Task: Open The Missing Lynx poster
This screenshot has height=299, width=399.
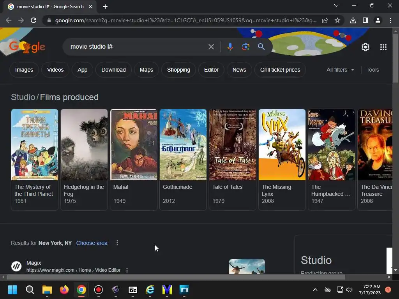Action: pyautogui.click(x=282, y=145)
